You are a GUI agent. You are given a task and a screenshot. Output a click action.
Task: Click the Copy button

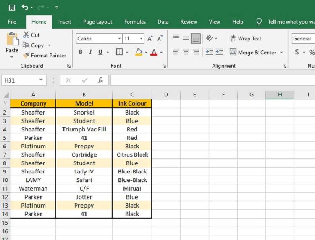coord(33,45)
